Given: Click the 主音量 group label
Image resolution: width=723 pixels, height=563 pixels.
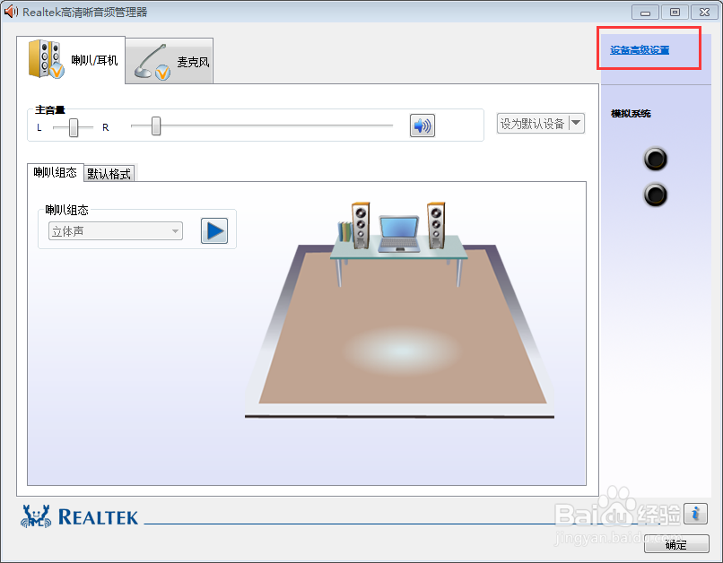Looking at the screenshot, I should pyautogui.click(x=50, y=109).
